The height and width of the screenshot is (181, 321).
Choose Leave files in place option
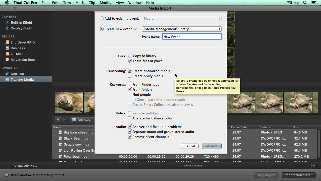130,61
